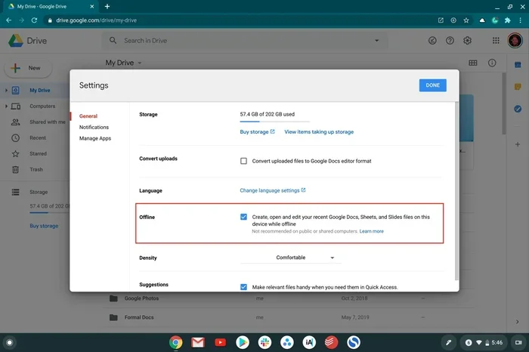Click sidebar Buy storage link
The width and height of the screenshot is (529, 352).
(x=44, y=226)
